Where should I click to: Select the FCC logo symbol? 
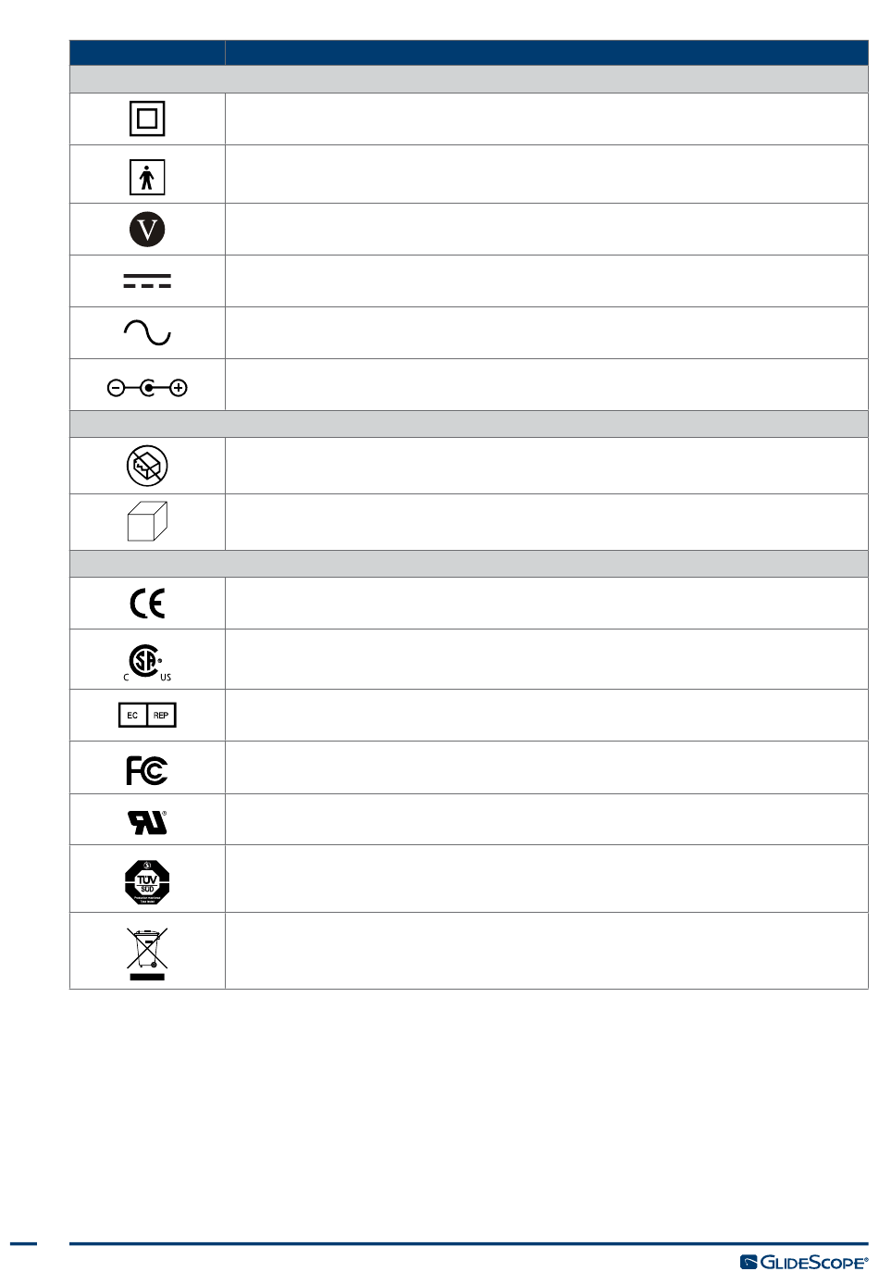147,770
